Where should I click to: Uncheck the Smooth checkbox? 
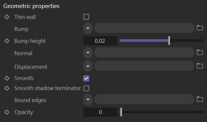(86, 78)
